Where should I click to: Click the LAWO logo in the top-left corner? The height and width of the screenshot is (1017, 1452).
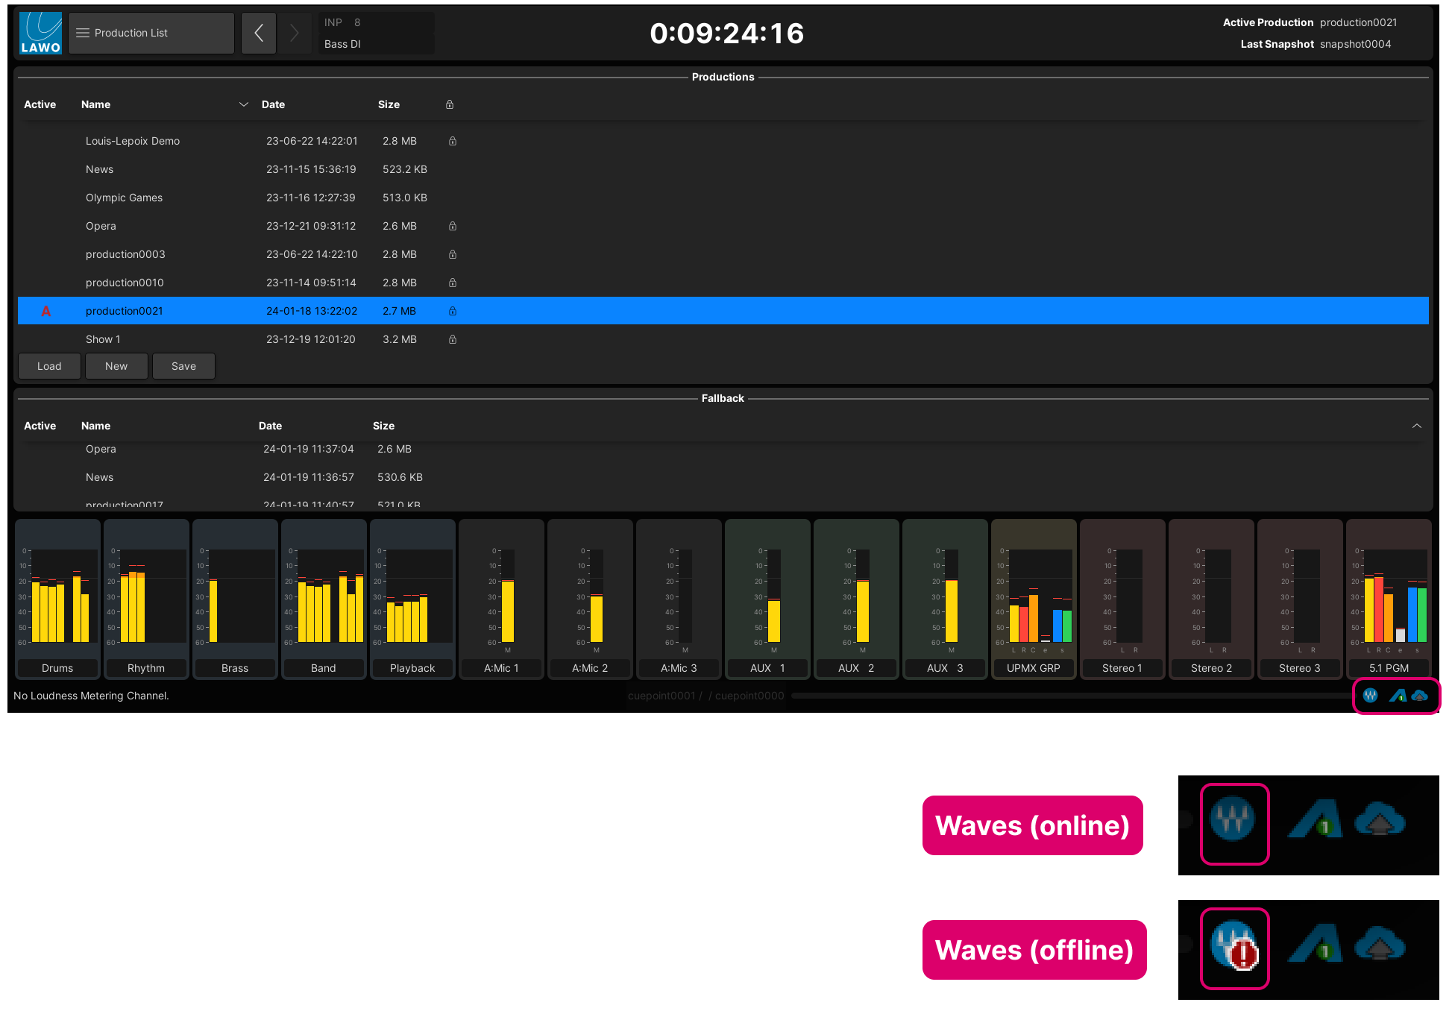click(40, 31)
